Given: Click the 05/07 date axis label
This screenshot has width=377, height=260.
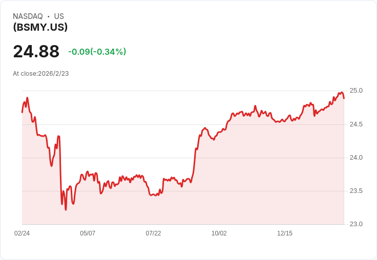Looking at the screenshot, I should (x=88, y=233).
